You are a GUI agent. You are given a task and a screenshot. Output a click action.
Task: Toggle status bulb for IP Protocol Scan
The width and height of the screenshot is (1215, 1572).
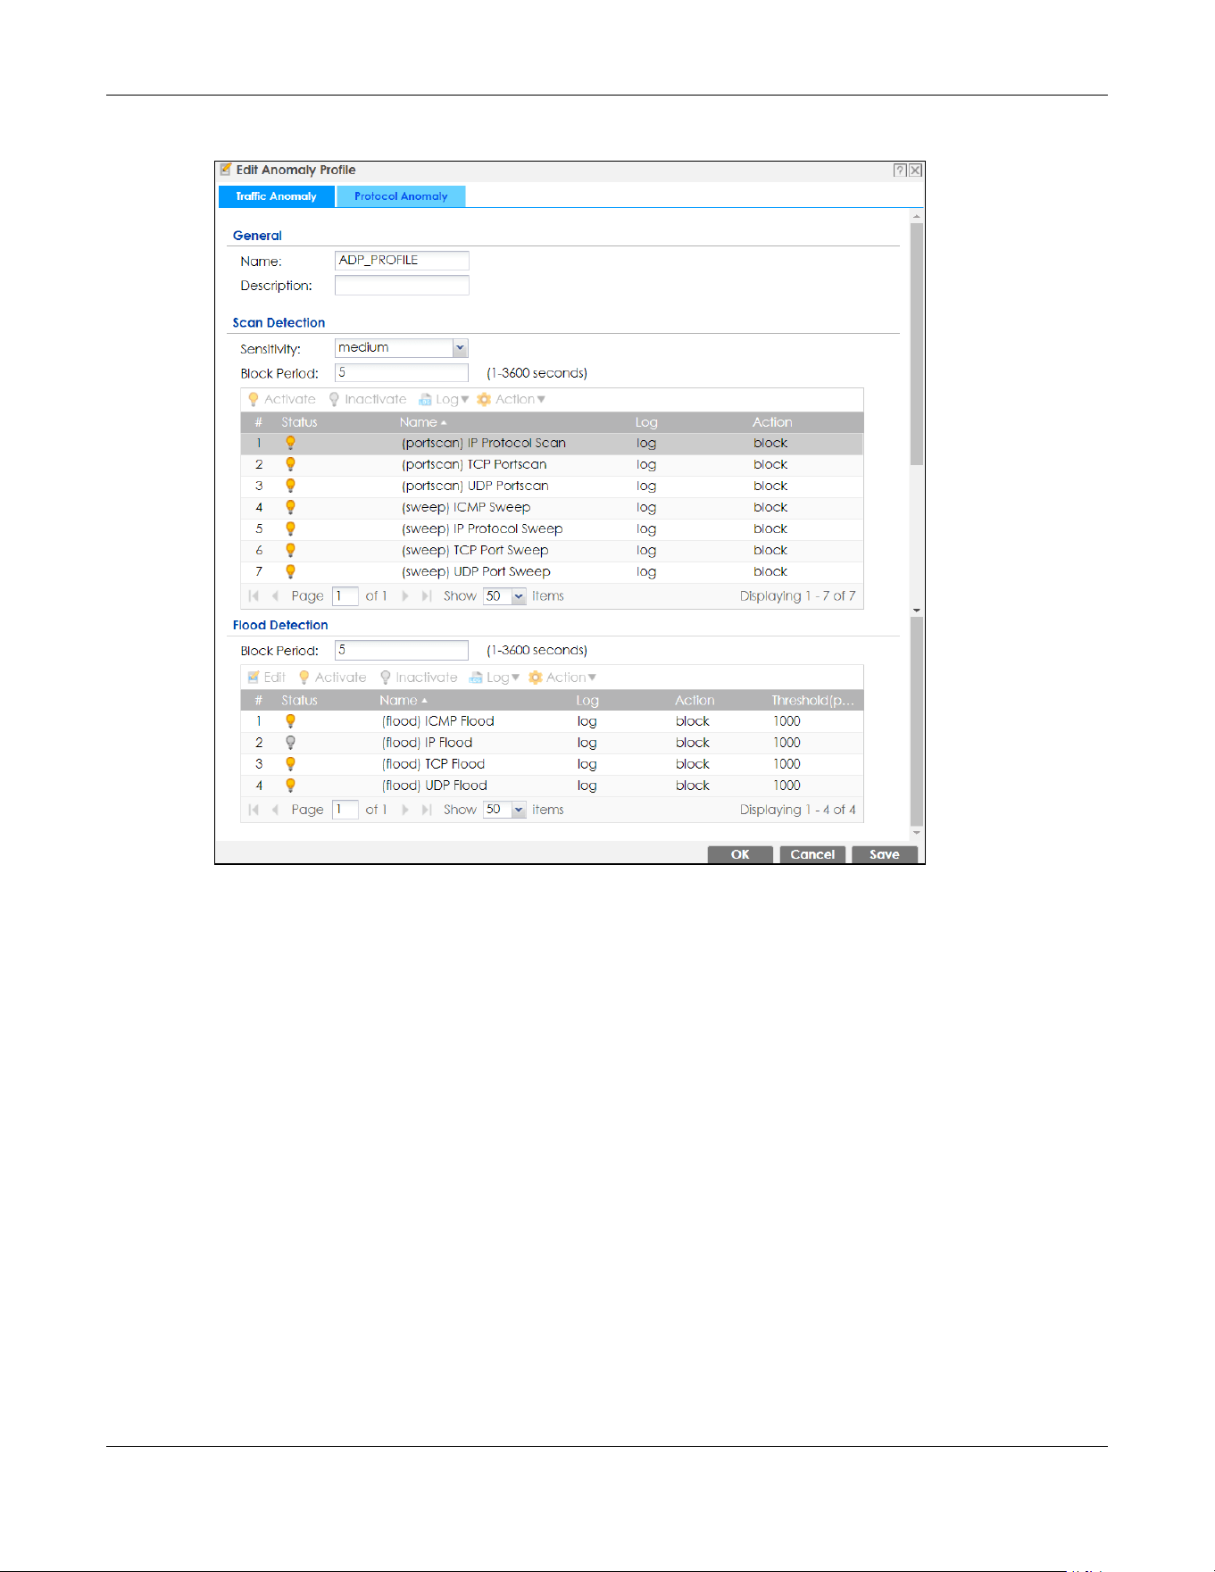tap(290, 443)
